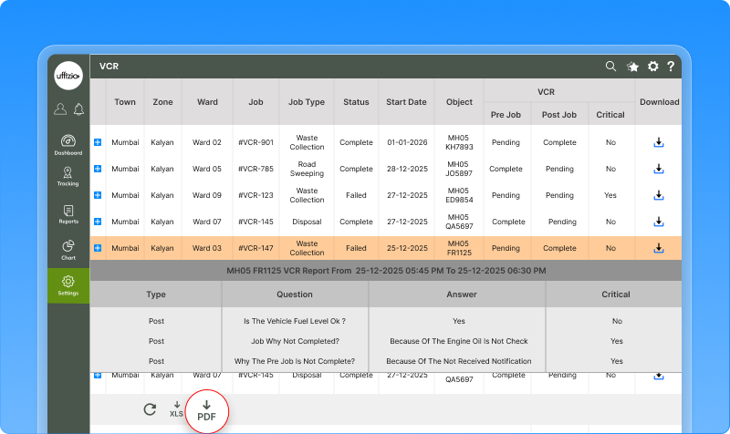Expand the Ward 02 row details
The width and height of the screenshot is (730, 434).
(98, 143)
